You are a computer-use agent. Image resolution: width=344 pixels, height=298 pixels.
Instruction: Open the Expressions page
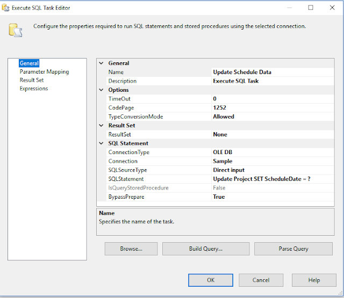click(34, 89)
